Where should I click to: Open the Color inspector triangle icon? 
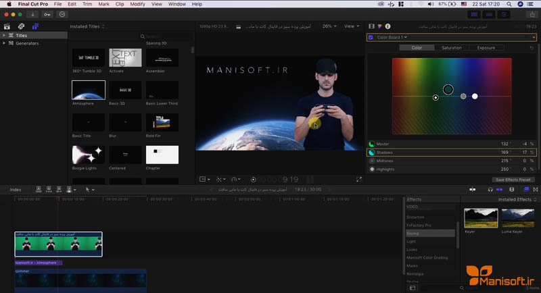coord(380,26)
